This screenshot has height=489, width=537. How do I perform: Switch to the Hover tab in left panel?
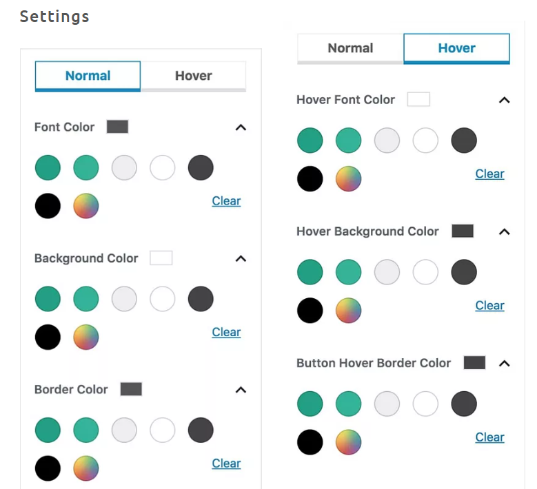click(193, 76)
